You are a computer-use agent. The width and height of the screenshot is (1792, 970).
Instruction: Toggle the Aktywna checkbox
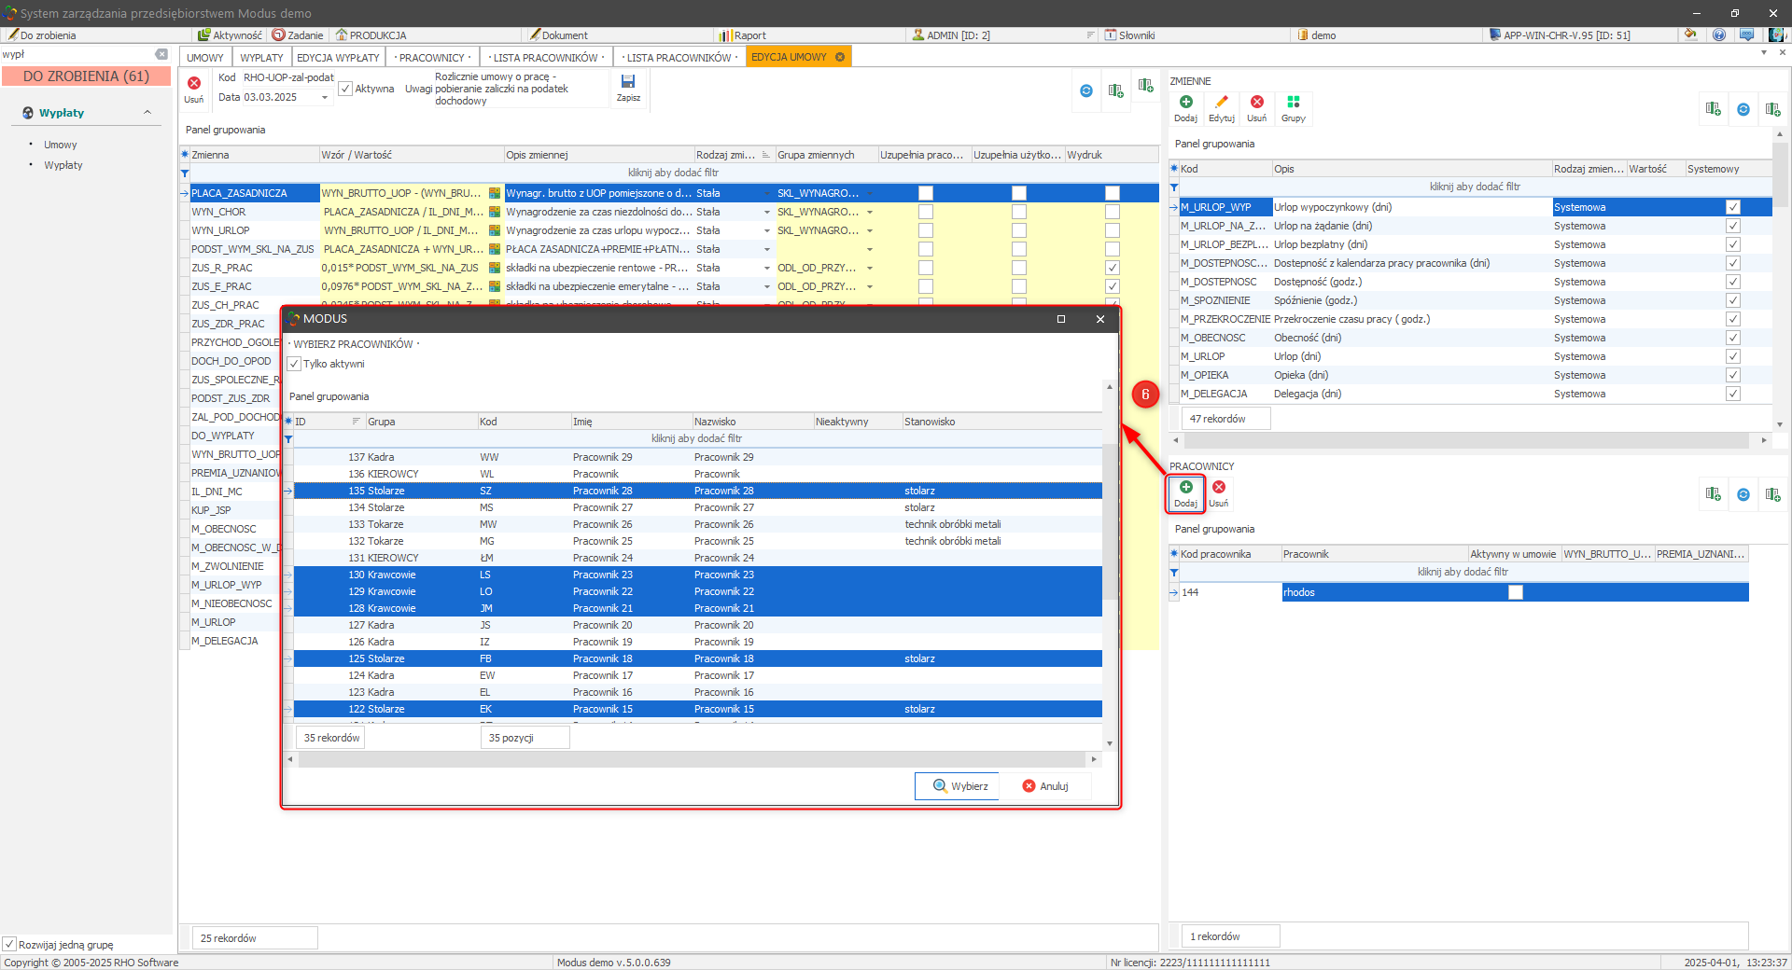pos(345,90)
